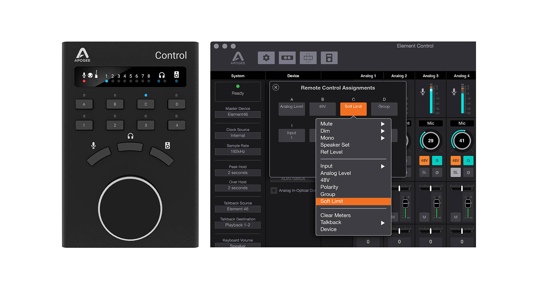Click the speaker button on the Control hardware
534x291 pixels.
click(162, 156)
